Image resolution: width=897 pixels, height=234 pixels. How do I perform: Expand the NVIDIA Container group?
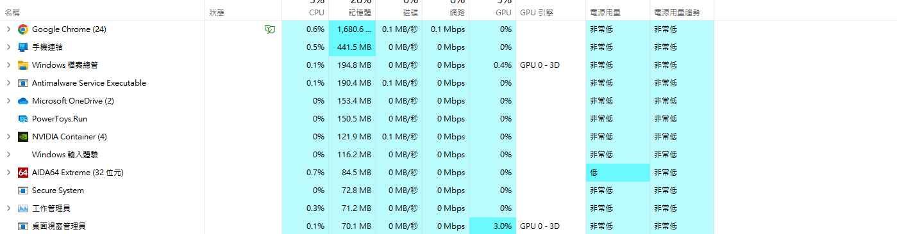click(8, 137)
